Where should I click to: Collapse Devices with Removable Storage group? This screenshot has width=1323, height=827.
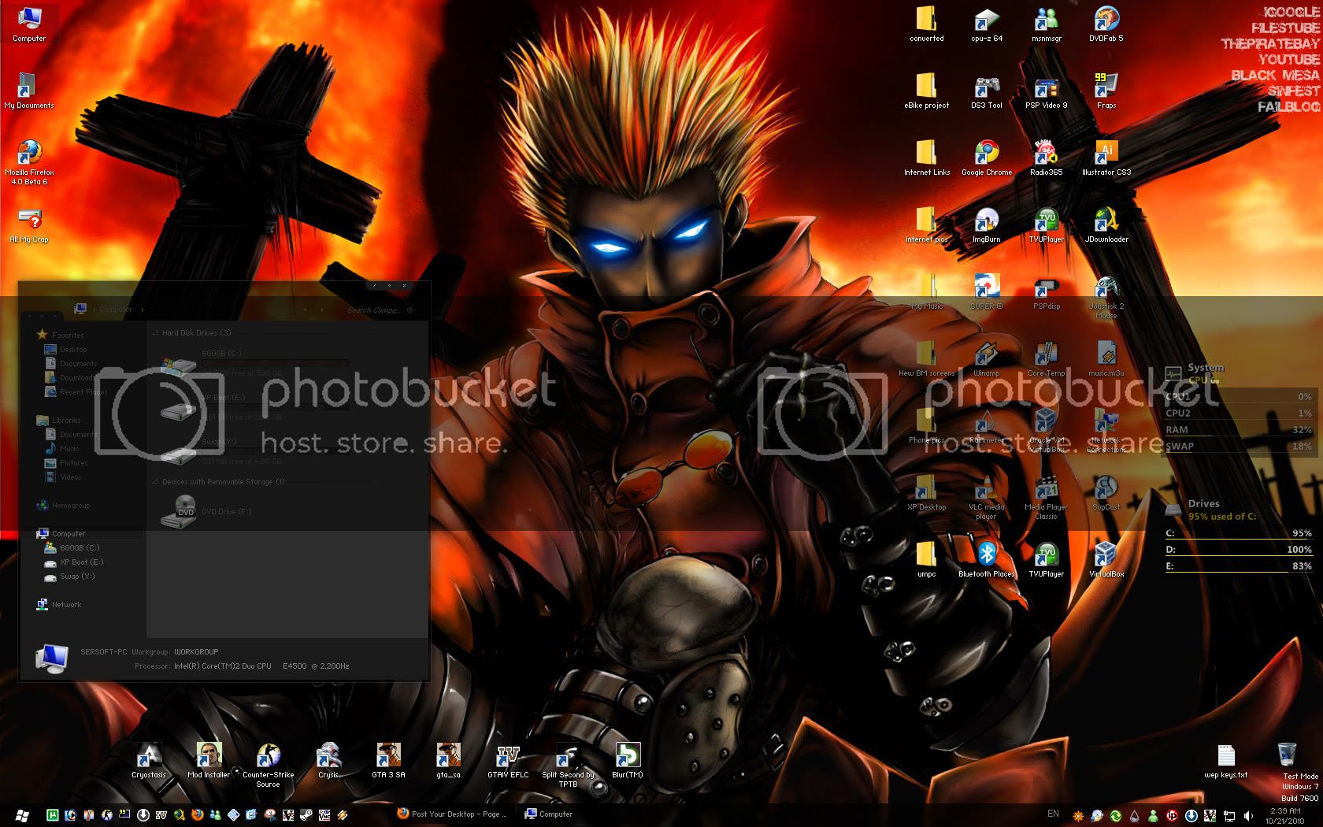(x=155, y=482)
